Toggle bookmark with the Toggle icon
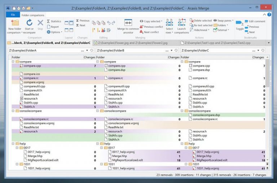The height and width of the screenshot is (183, 277). tap(239, 23)
